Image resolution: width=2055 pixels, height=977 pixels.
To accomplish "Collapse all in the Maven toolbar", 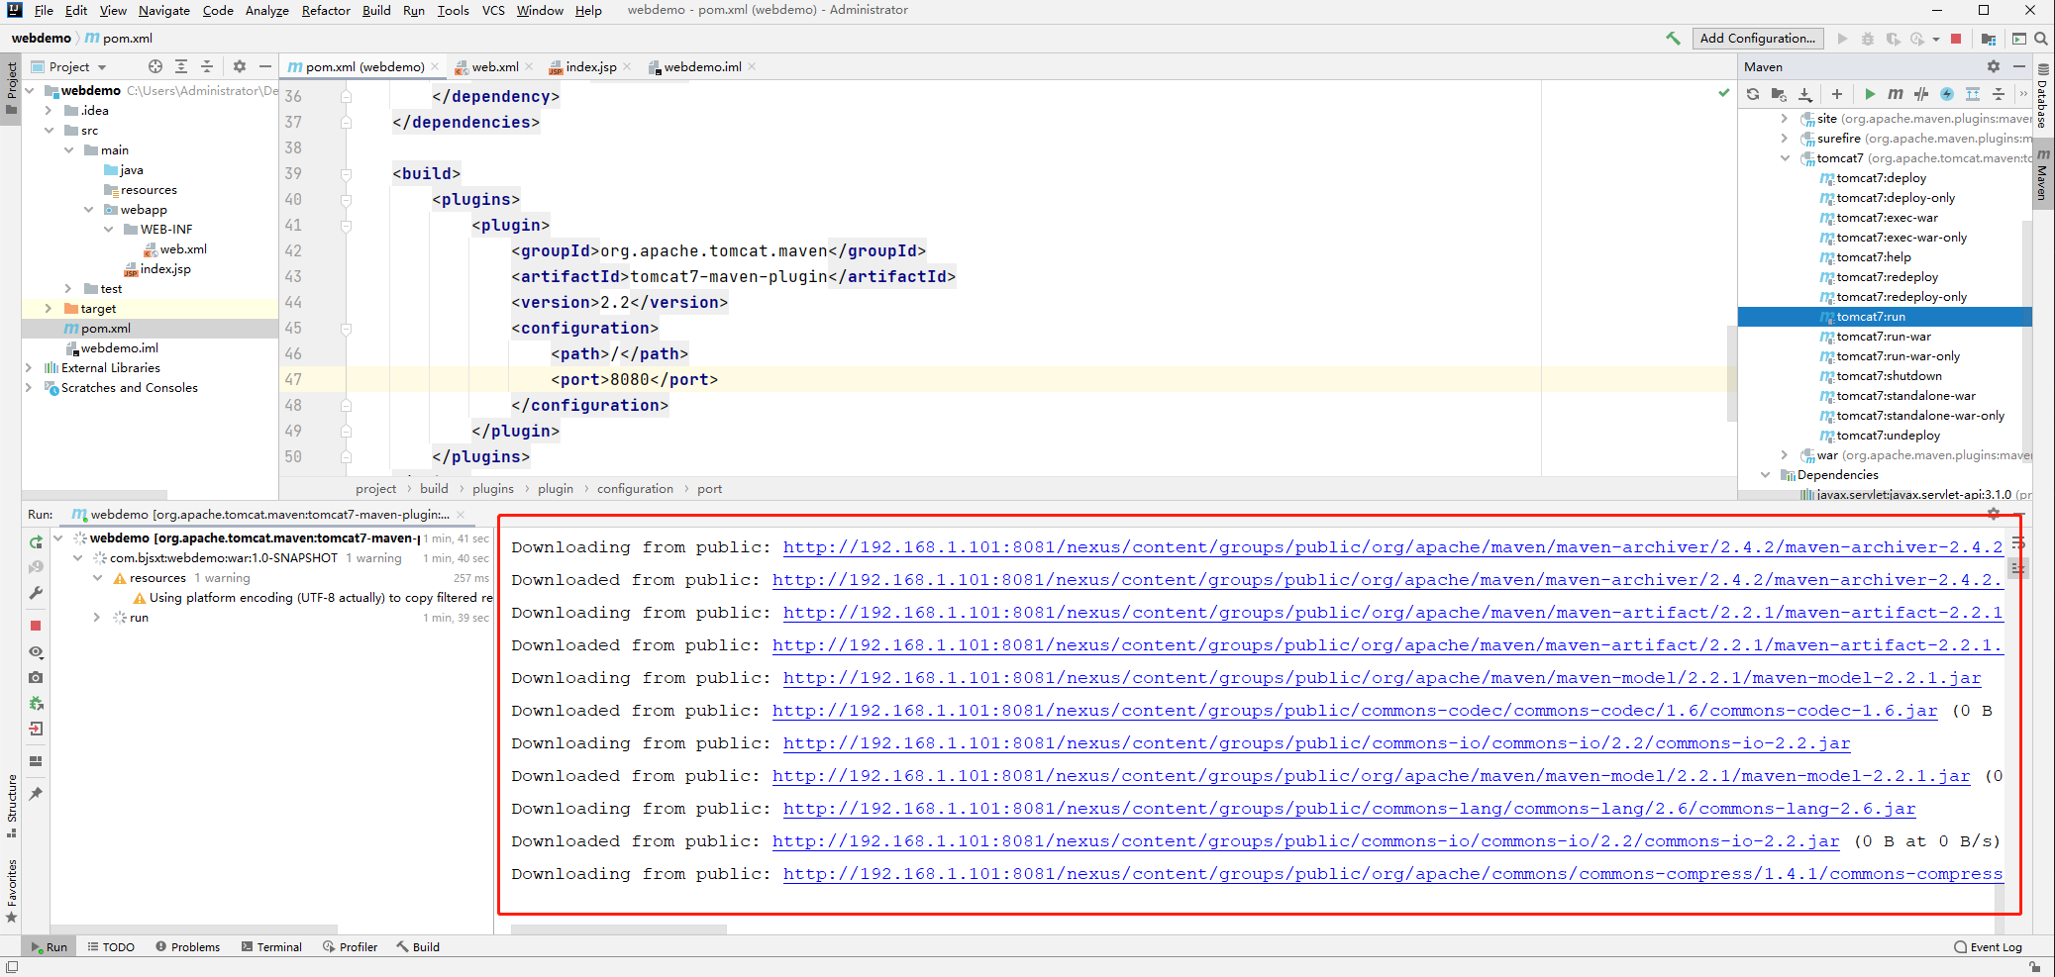I will point(1999,94).
